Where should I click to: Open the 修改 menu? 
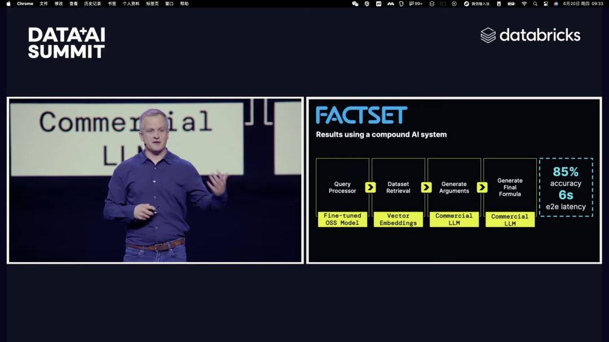pyautogui.click(x=59, y=3)
